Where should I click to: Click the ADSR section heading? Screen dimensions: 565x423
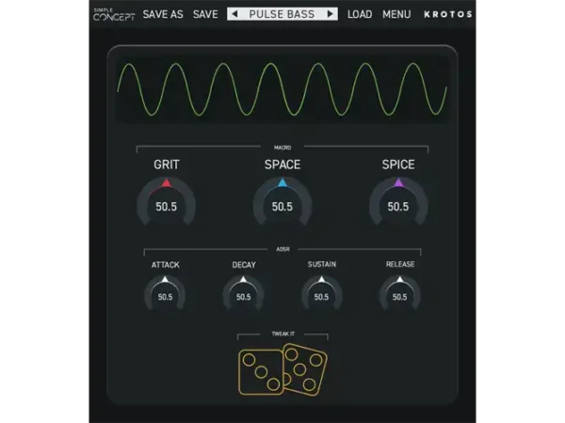tap(282, 249)
